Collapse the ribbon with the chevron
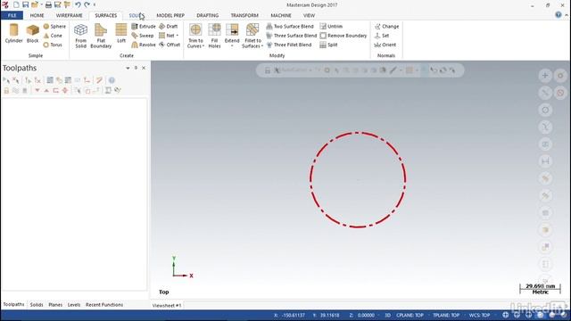 click(567, 15)
